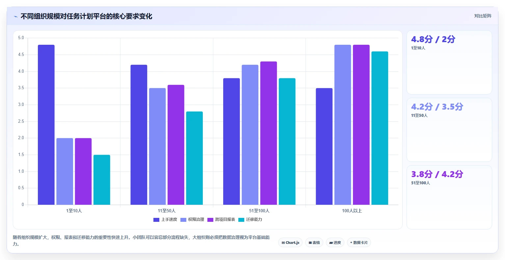Toggle the 迁移能力 legend series
Screen dimensions: 505x260
click(x=250, y=220)
